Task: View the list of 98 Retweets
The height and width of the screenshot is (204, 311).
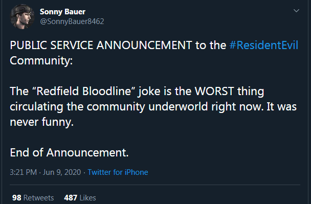Action: pyautogui.click(x=33, y=198)
